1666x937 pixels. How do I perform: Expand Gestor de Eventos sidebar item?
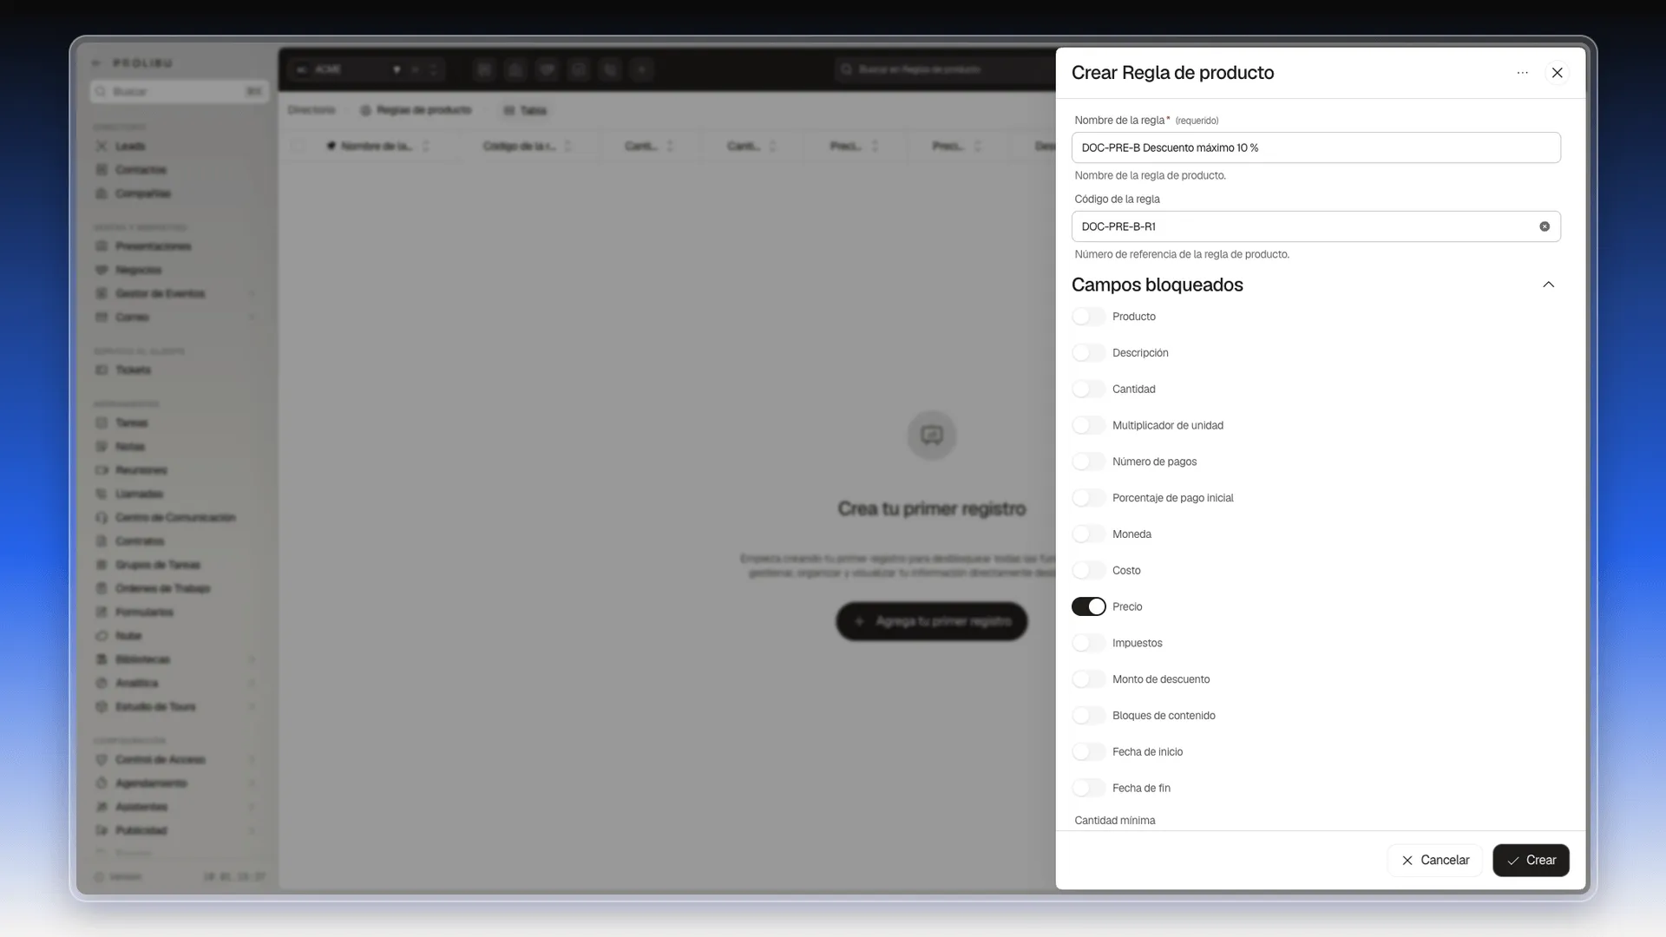(x=253, y=294)
